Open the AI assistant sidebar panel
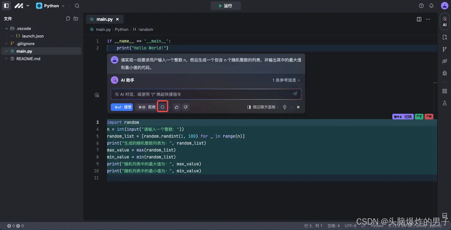451x230 pixels. (x=444, y=21)
